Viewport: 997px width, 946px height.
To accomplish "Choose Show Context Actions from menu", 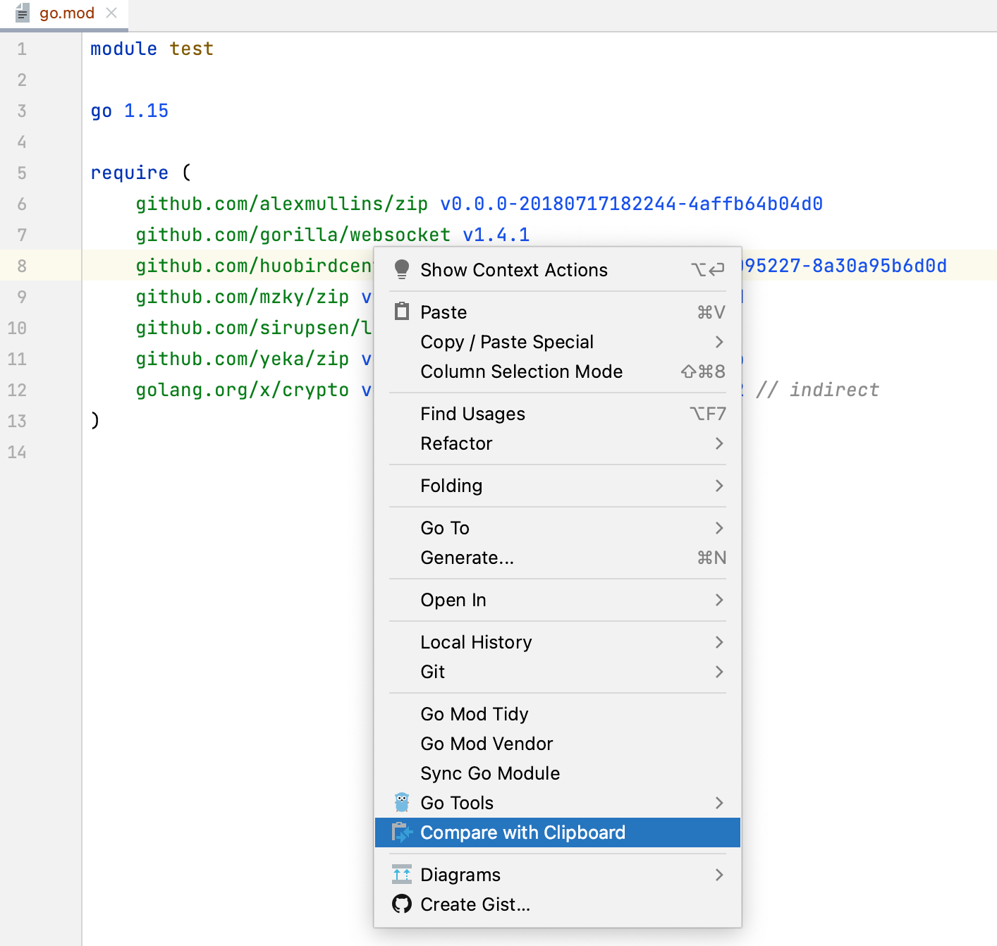I will (x=558, y=270).
